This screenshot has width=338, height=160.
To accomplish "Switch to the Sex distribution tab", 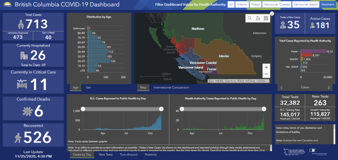I will coord(88,87).
